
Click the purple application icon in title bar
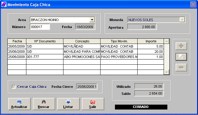(x=4, y=4)
